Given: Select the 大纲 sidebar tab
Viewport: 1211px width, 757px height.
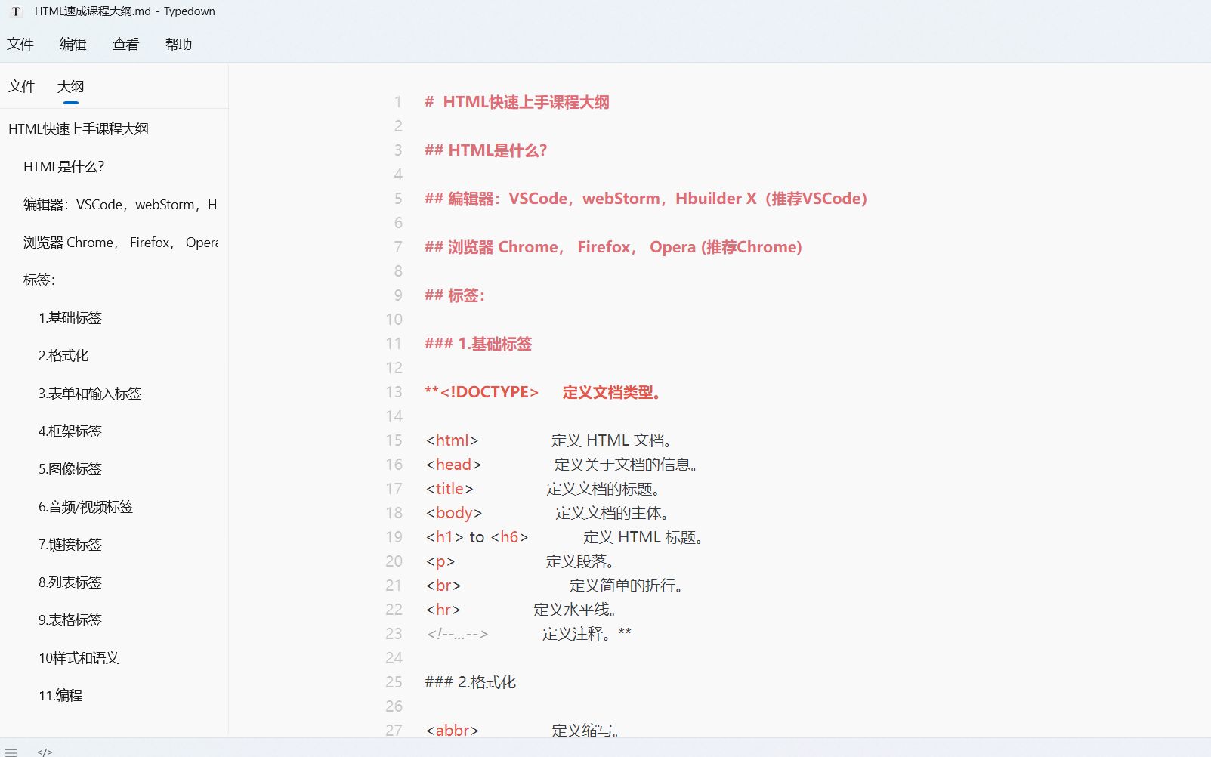Looking at the screenshot, I should pos(71,87).
